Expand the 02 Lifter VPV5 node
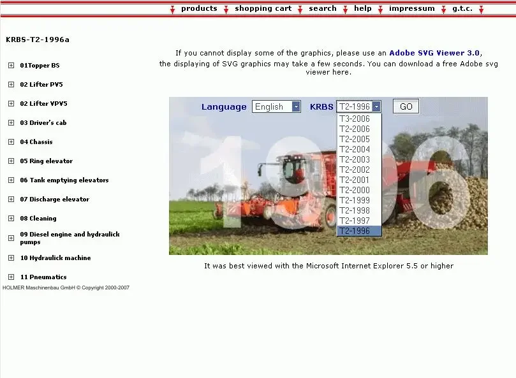 [11, 104]
